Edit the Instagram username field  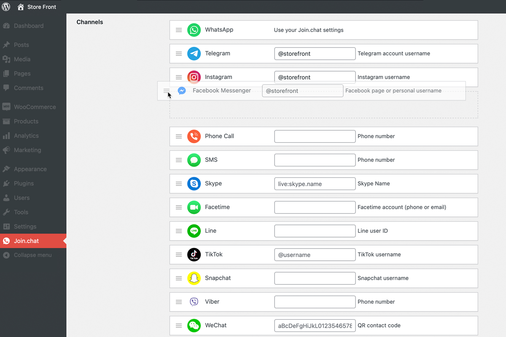click(x=315, y=77)
